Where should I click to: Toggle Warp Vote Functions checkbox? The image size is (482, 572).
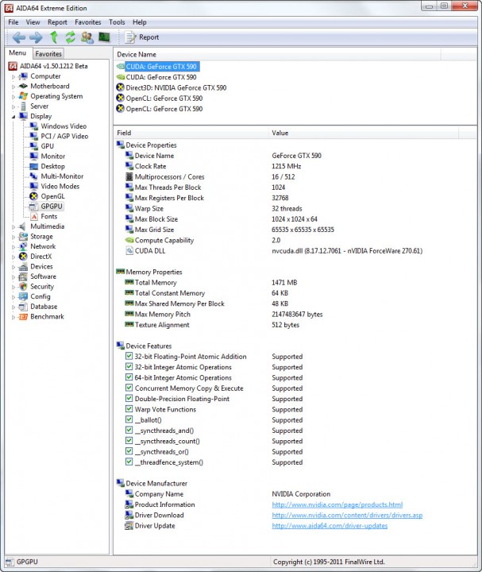pos(129,409)
